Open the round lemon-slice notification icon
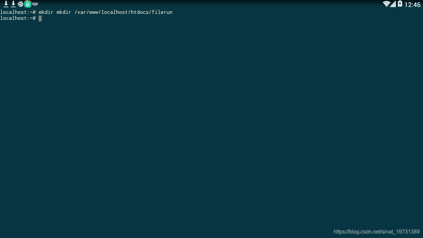The height and width of the screenshot is (238, 423). click(x=20, y=4)
